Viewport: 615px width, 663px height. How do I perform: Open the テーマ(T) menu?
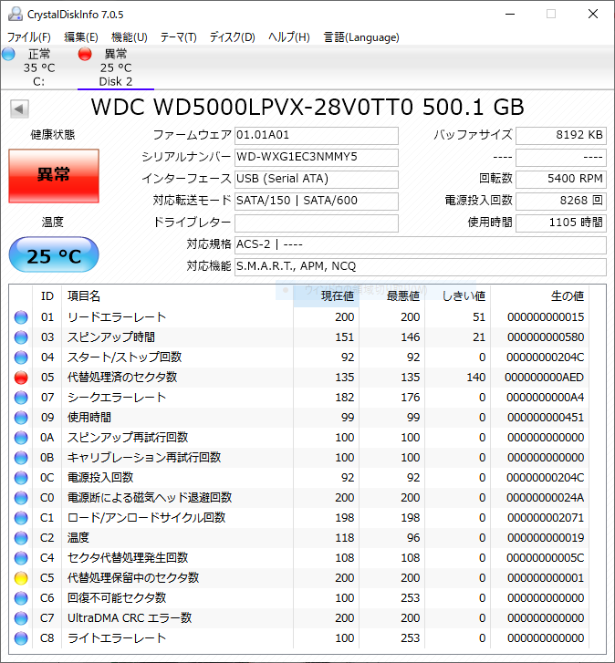click(x=178, y=37)
